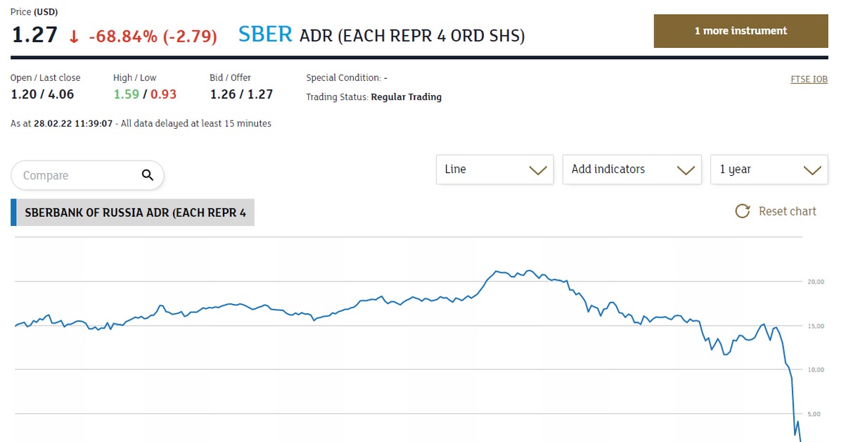
Task: Follow the FTSE IOB link
Action: click(809, 79)
